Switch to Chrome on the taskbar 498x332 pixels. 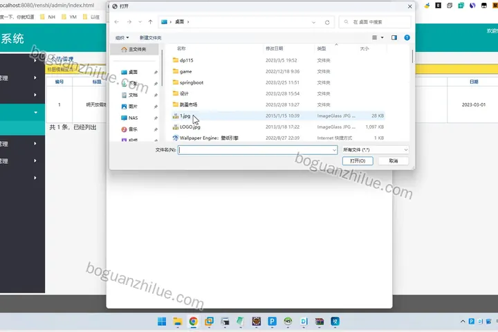coord(193,322)
